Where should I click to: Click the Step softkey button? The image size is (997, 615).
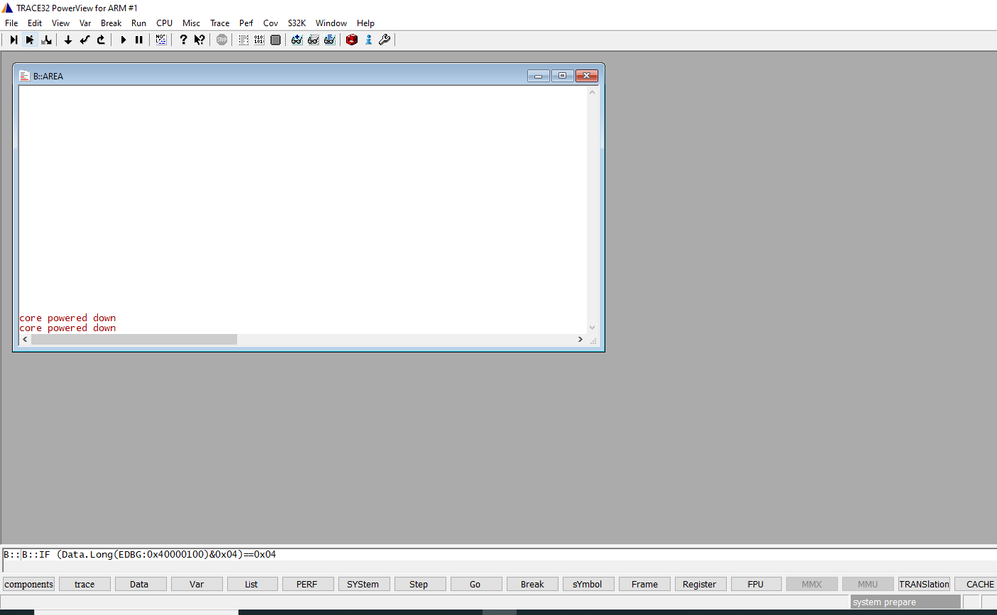(420, 584)
